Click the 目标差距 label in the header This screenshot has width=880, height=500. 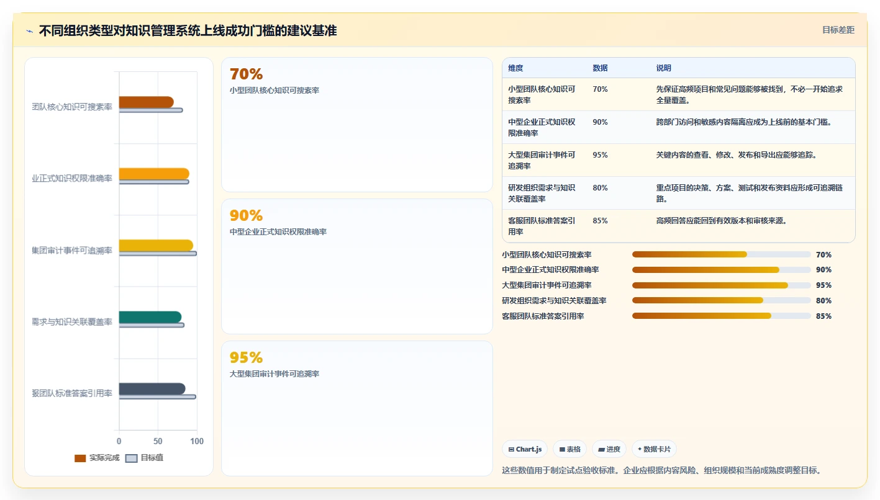pyautogui.click(x=838, y=30)
